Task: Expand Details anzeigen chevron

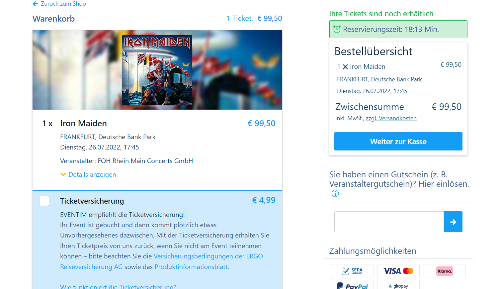Action: [x=63, y=174]
